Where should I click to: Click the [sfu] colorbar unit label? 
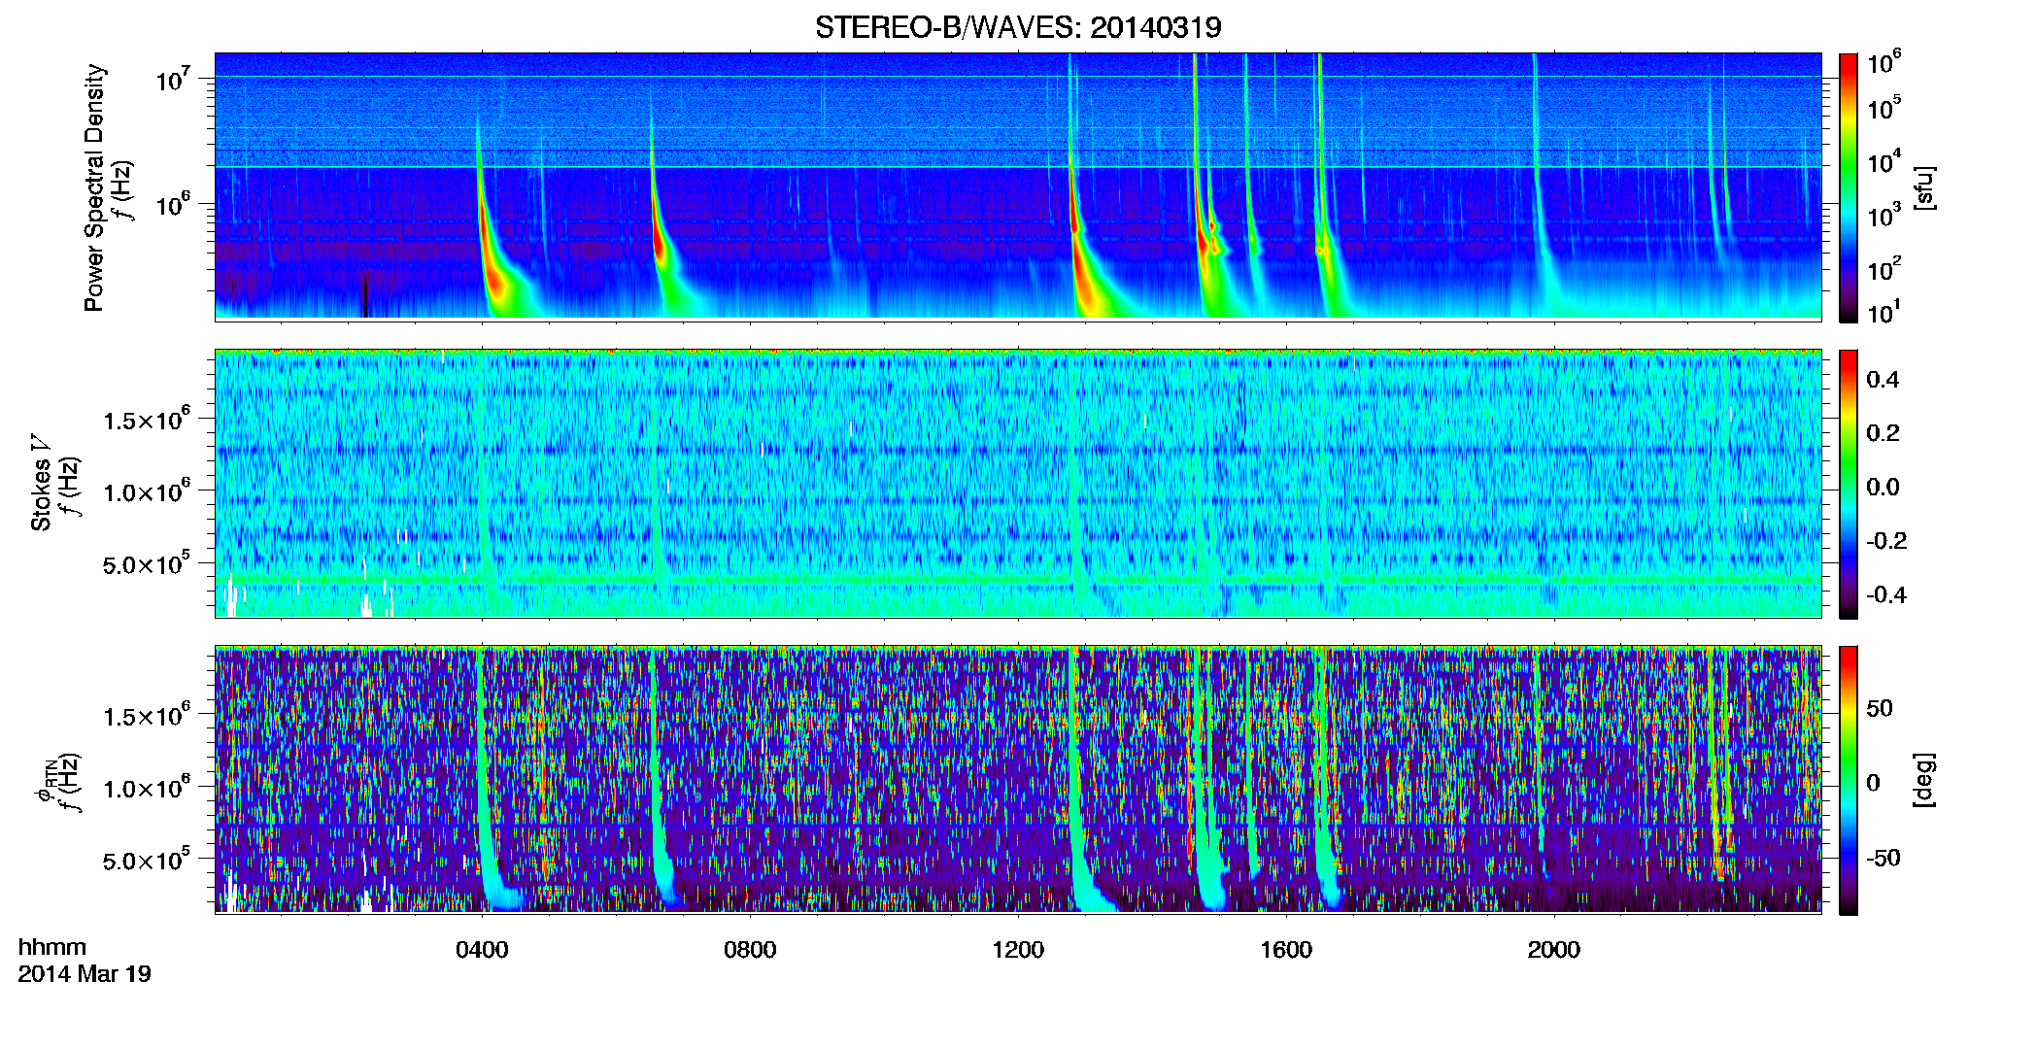pos(1924,188)
